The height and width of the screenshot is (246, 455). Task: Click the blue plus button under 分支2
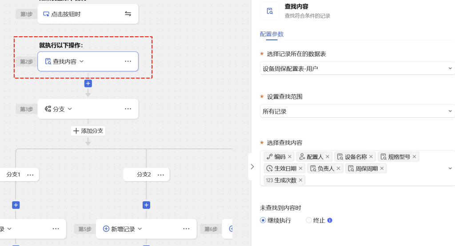147,205
